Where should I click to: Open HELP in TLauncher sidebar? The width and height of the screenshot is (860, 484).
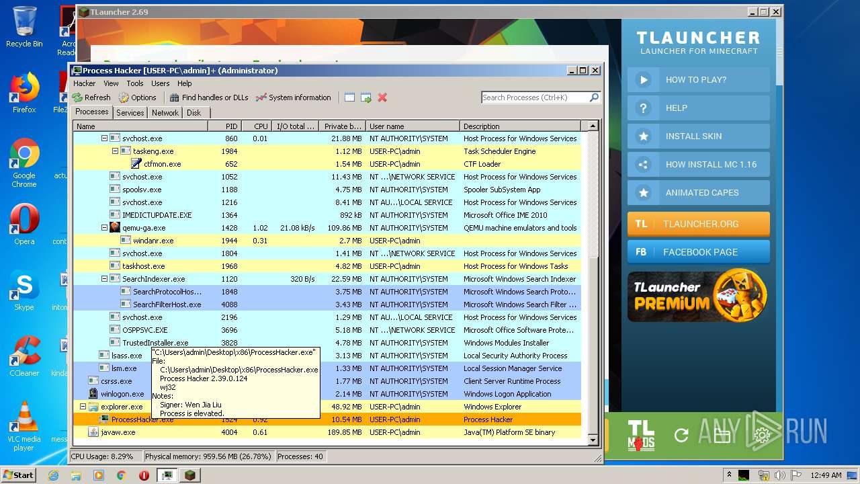coord(699,108)
